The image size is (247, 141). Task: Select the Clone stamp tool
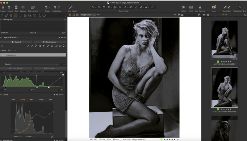[52, 46]
